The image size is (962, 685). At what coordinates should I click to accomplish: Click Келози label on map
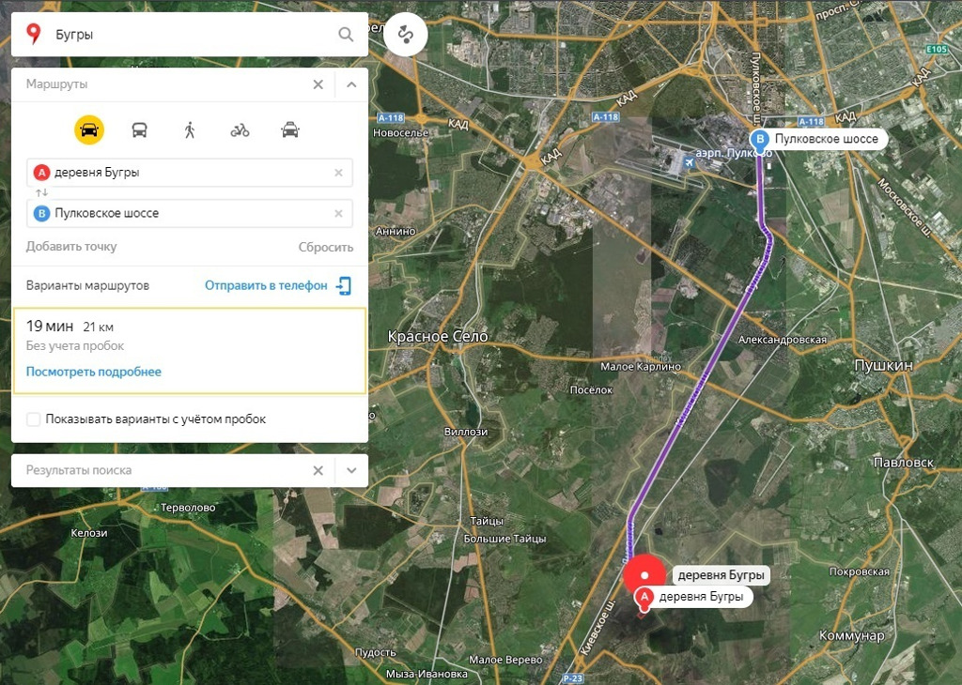(89, 533)
